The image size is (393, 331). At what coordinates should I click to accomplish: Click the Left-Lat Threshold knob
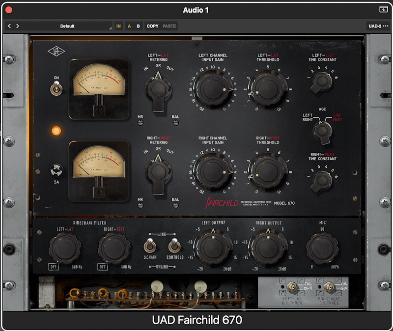coord(268,89)
